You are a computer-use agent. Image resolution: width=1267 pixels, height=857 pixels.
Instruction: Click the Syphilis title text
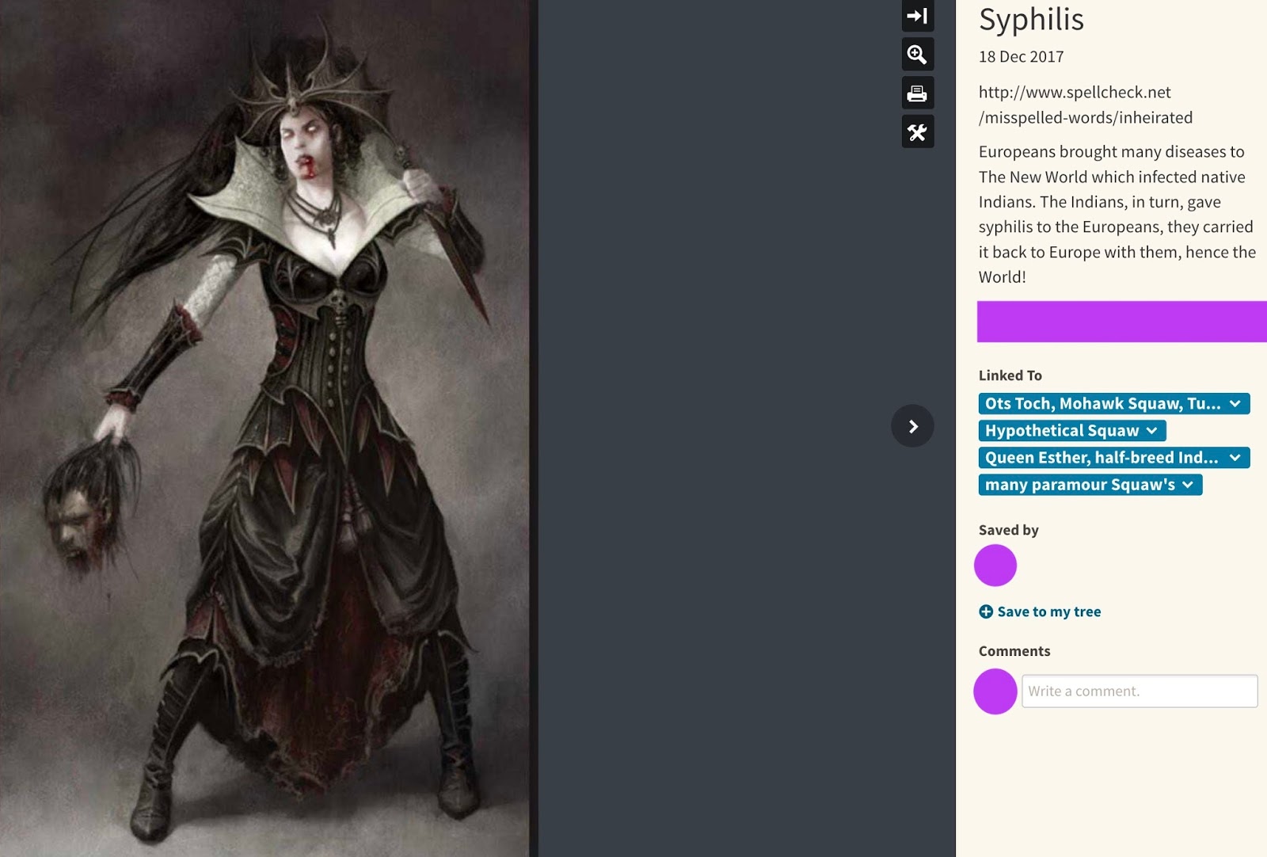(1031, 19)
